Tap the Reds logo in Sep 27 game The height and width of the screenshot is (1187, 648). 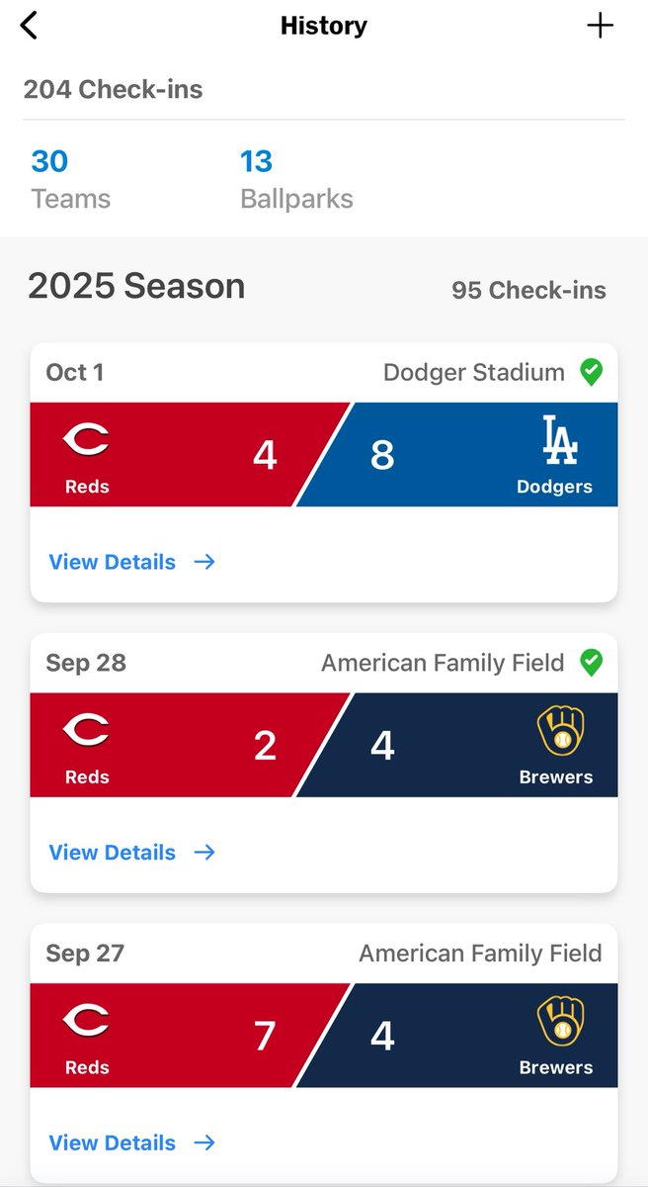pos(86,1021)
